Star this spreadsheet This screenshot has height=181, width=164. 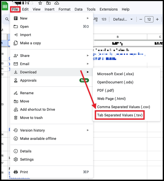tap(40, 3)
